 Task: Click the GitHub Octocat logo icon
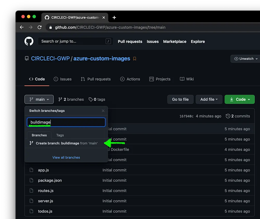(29, 41)
